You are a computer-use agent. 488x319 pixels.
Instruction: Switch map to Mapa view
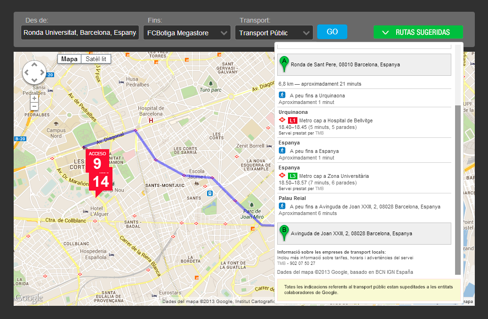coord(70,59)
